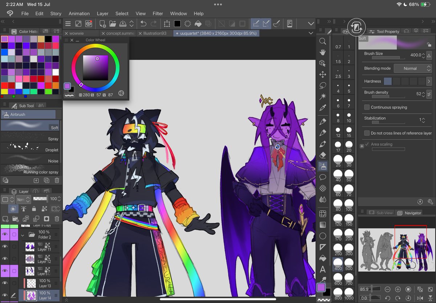Click the Clip Studio spiral icon
Image resolution: width=436 pixels, height=303 pixels.
point(88,24)
